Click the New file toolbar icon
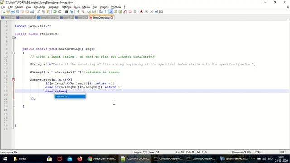 tap(3, 11)
